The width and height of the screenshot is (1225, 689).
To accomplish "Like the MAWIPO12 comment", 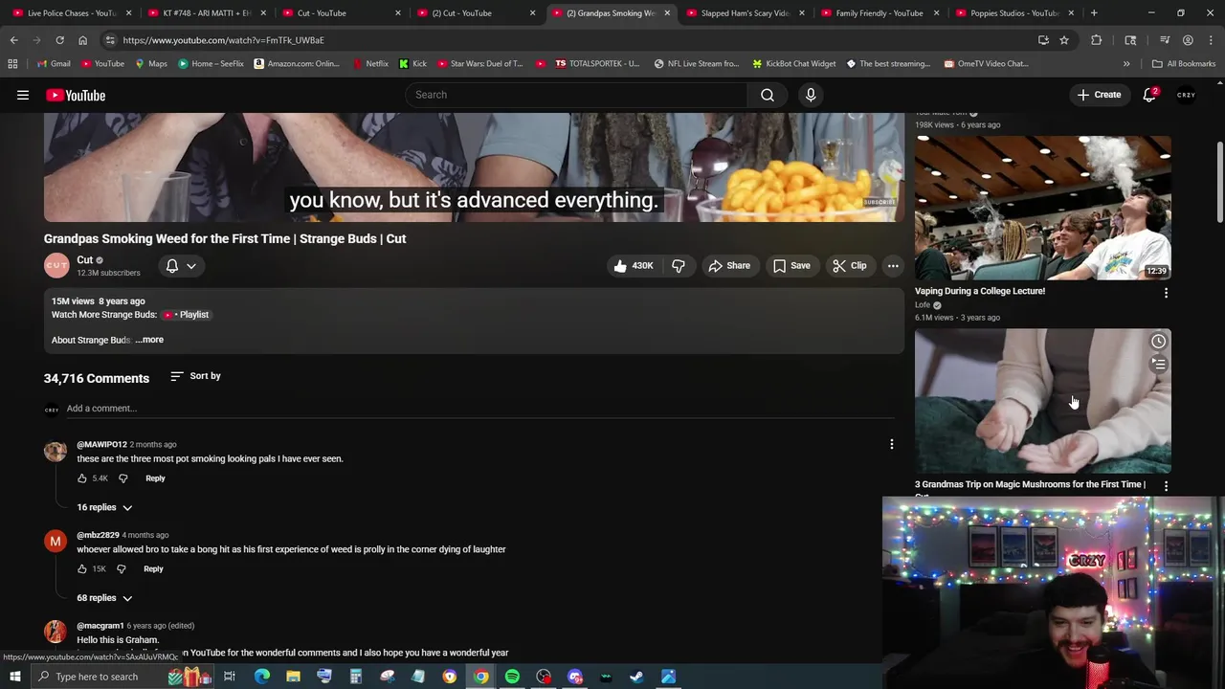I will [82, 478].
